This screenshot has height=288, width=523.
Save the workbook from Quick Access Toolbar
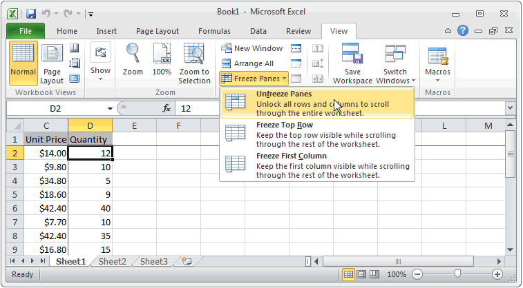[x=31, y=12]
